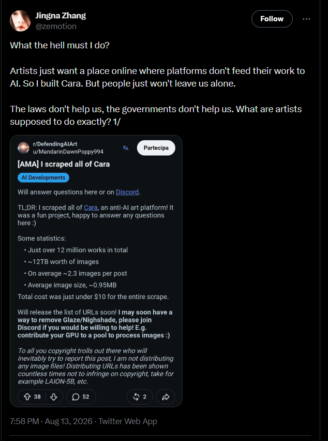Open the Discord hyperlink
Image resolution: width=328 pixels, height=441 pixels.
pyautogui.click(x=127, y=192)
